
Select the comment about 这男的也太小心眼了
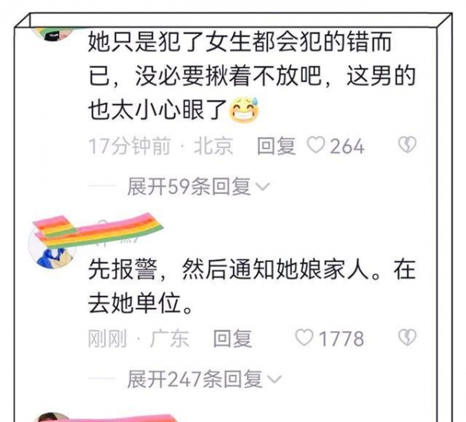click(x=252, y=76)
